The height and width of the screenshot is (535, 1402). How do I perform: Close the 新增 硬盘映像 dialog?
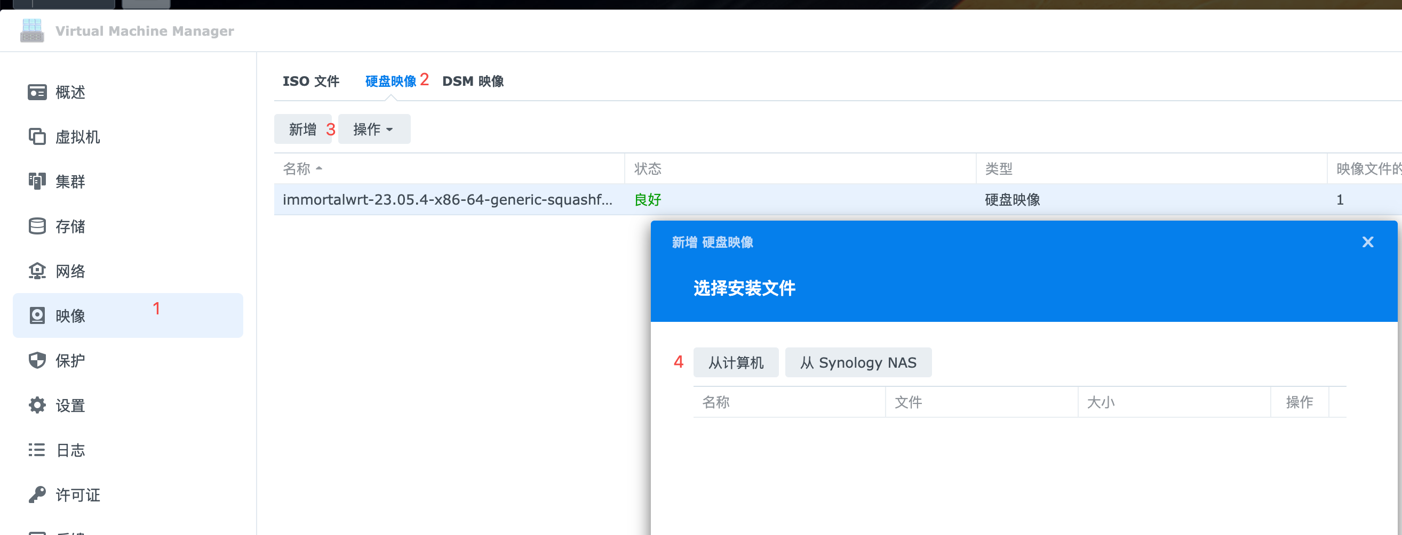point(1368,242)
